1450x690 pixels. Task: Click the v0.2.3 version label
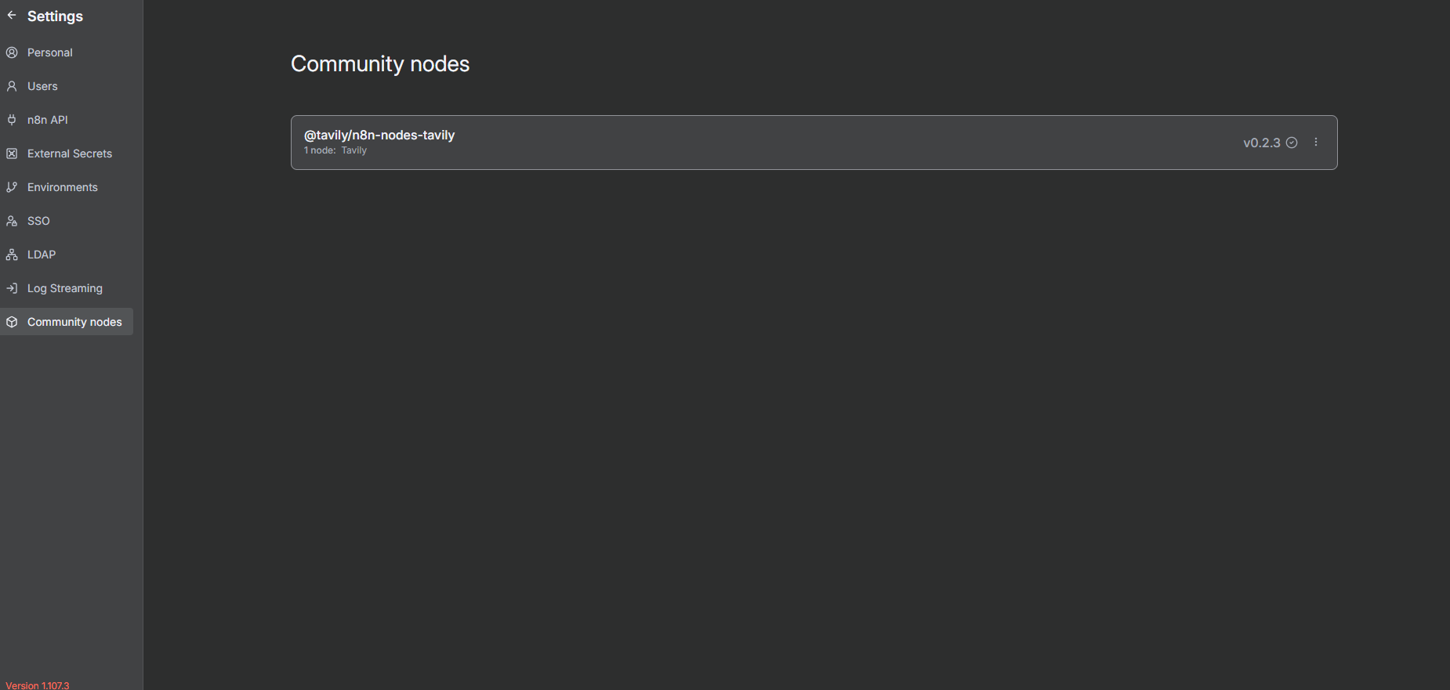(x=1262, y=143)
